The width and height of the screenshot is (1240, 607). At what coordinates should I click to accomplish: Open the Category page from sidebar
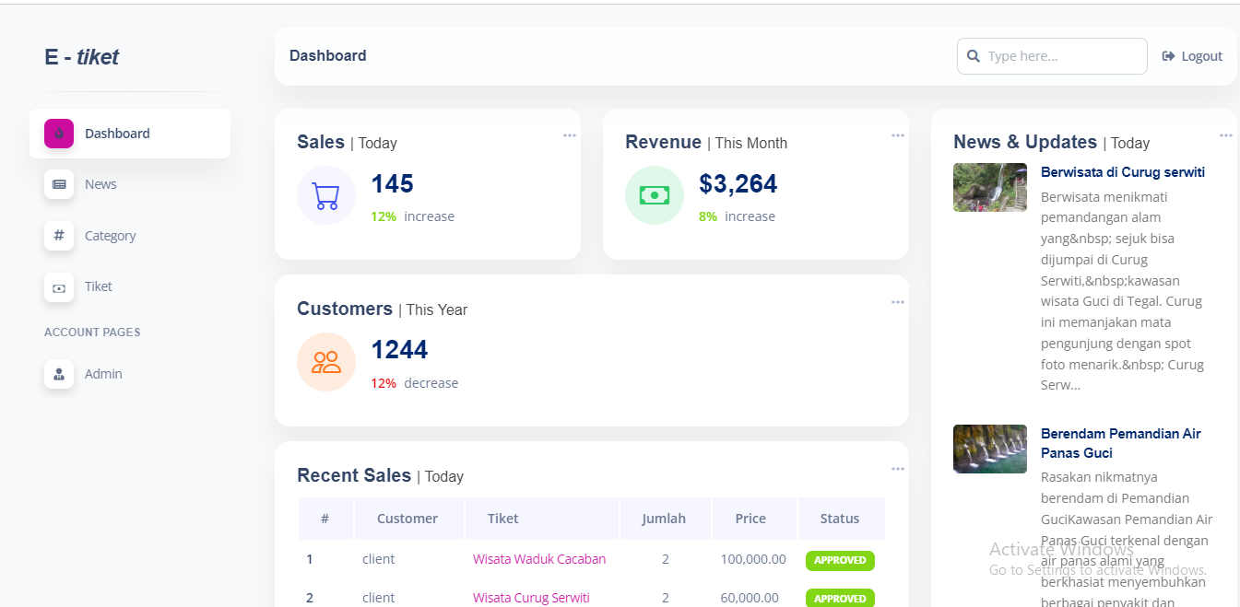pos(110,236)
